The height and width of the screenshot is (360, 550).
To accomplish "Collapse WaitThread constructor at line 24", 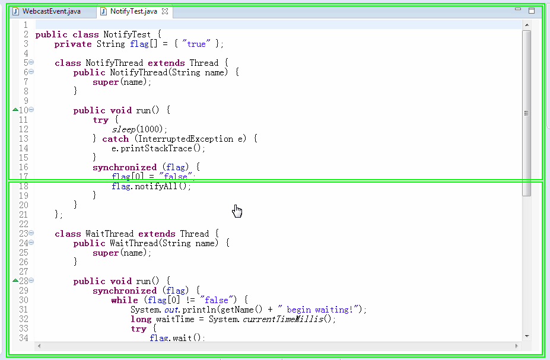I will coord(31,242).
